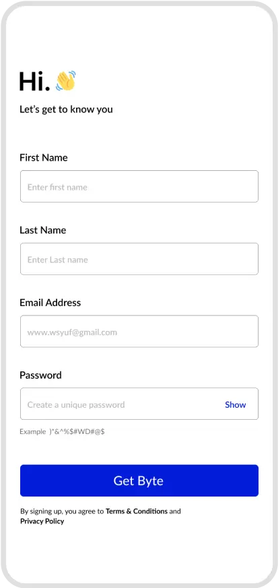The width and height of the screenshot is (278, 588).
Task: Click the By signing up agreement text
Action: (100, 516)
